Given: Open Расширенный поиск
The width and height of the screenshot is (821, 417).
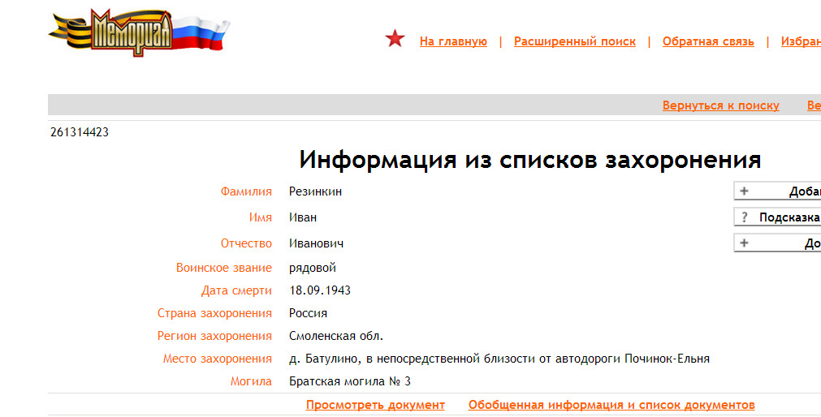Looking at the screenshot, I should [x=574, y=41].
